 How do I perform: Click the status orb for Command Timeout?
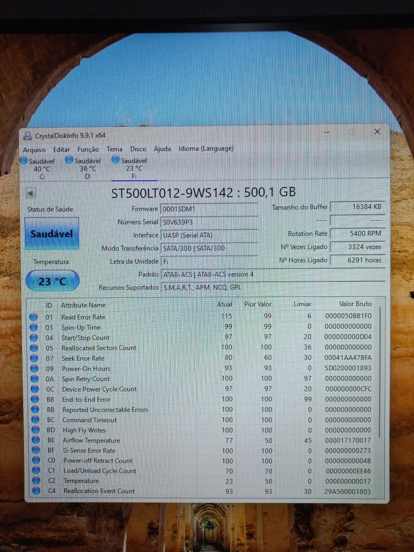pos(35,420)
